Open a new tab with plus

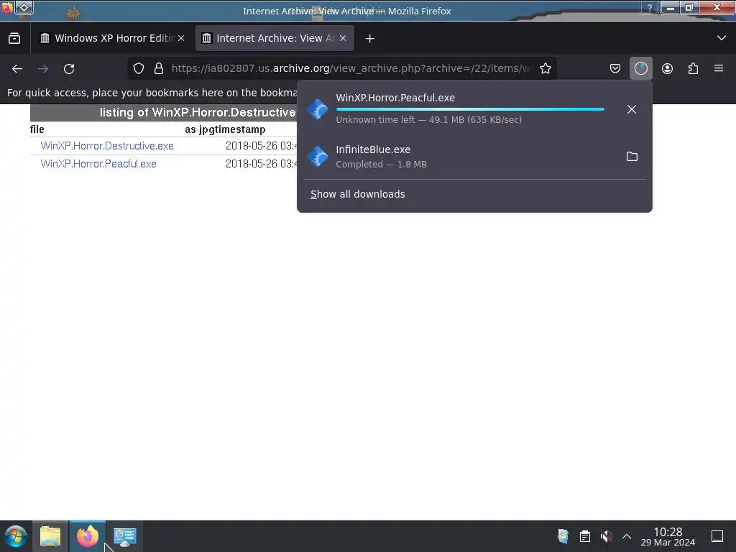click(x=369, y=39)
